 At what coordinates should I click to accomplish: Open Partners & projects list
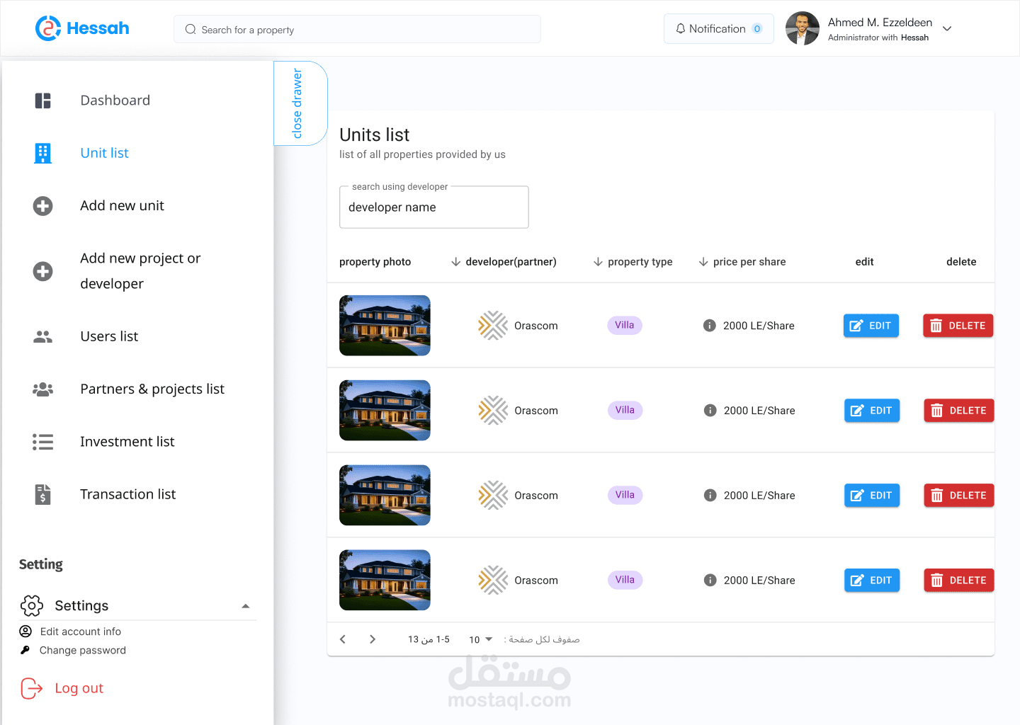tap(152, 389)
